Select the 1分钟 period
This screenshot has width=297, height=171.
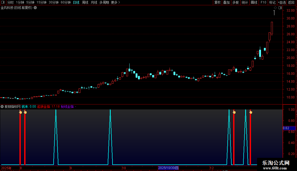pos(20,2)
